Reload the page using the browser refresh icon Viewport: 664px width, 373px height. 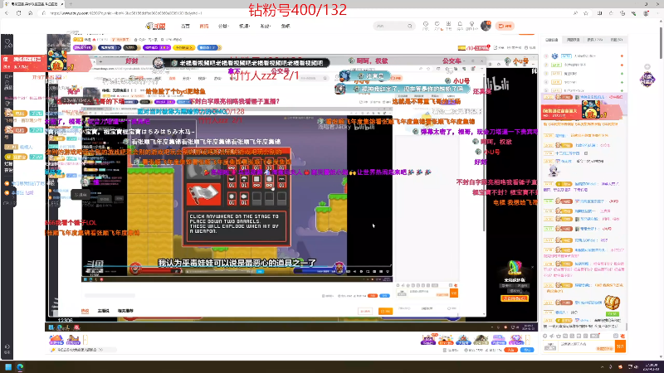click(18, 13)
